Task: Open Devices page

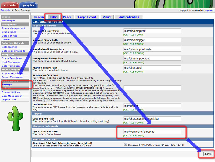Action: [6, 39]
